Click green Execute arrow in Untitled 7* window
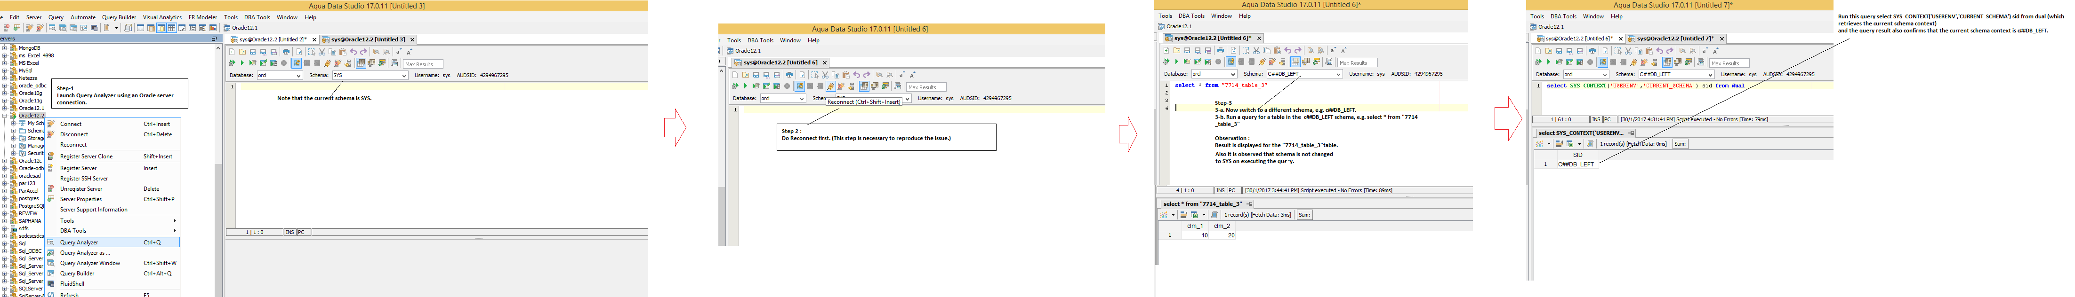This screenshot has height=297, width=2075. click(x=1549, y=62)
